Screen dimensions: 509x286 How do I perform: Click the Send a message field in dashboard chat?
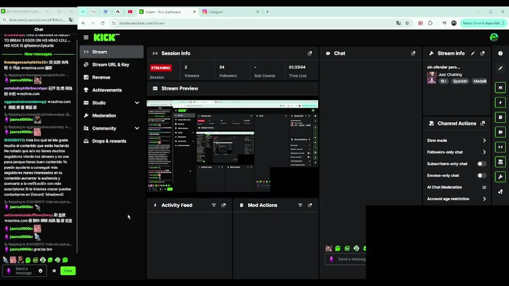346,259
